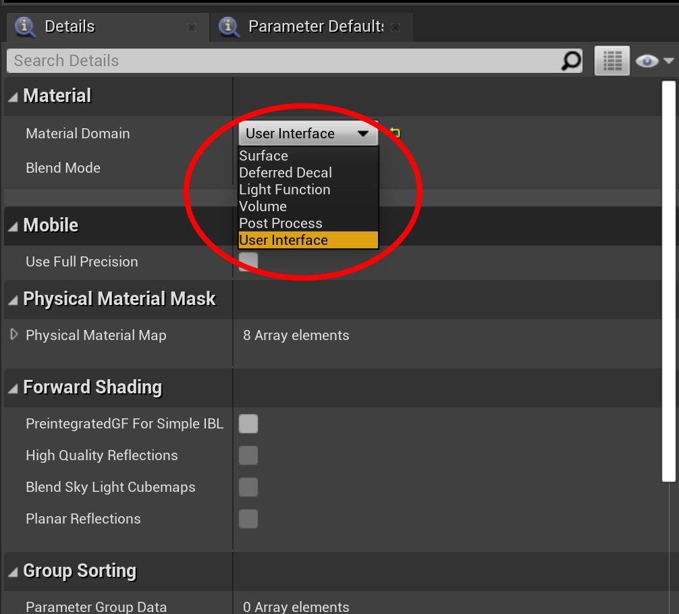
Task: Toggle Planar Reflections on
Action: tap(248, 519)
